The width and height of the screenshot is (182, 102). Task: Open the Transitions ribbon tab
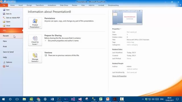40,5
